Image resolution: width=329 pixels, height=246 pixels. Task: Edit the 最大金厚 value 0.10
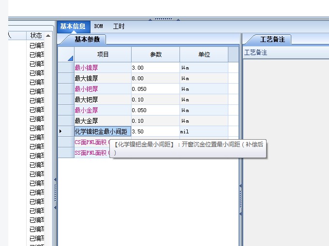click(x=155, y=121)
